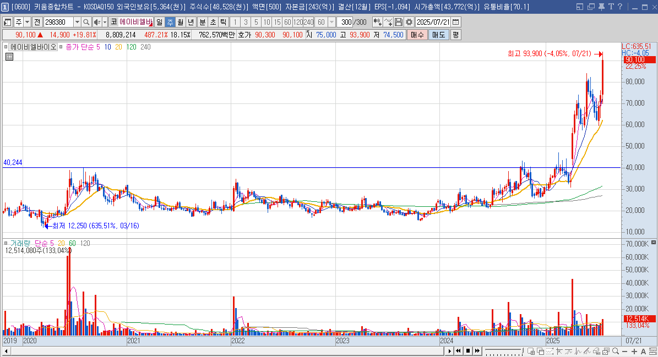The width and height of the screenshot is (658, 357).
Task: Click the chart image capture icon
Action: (606, 351)
